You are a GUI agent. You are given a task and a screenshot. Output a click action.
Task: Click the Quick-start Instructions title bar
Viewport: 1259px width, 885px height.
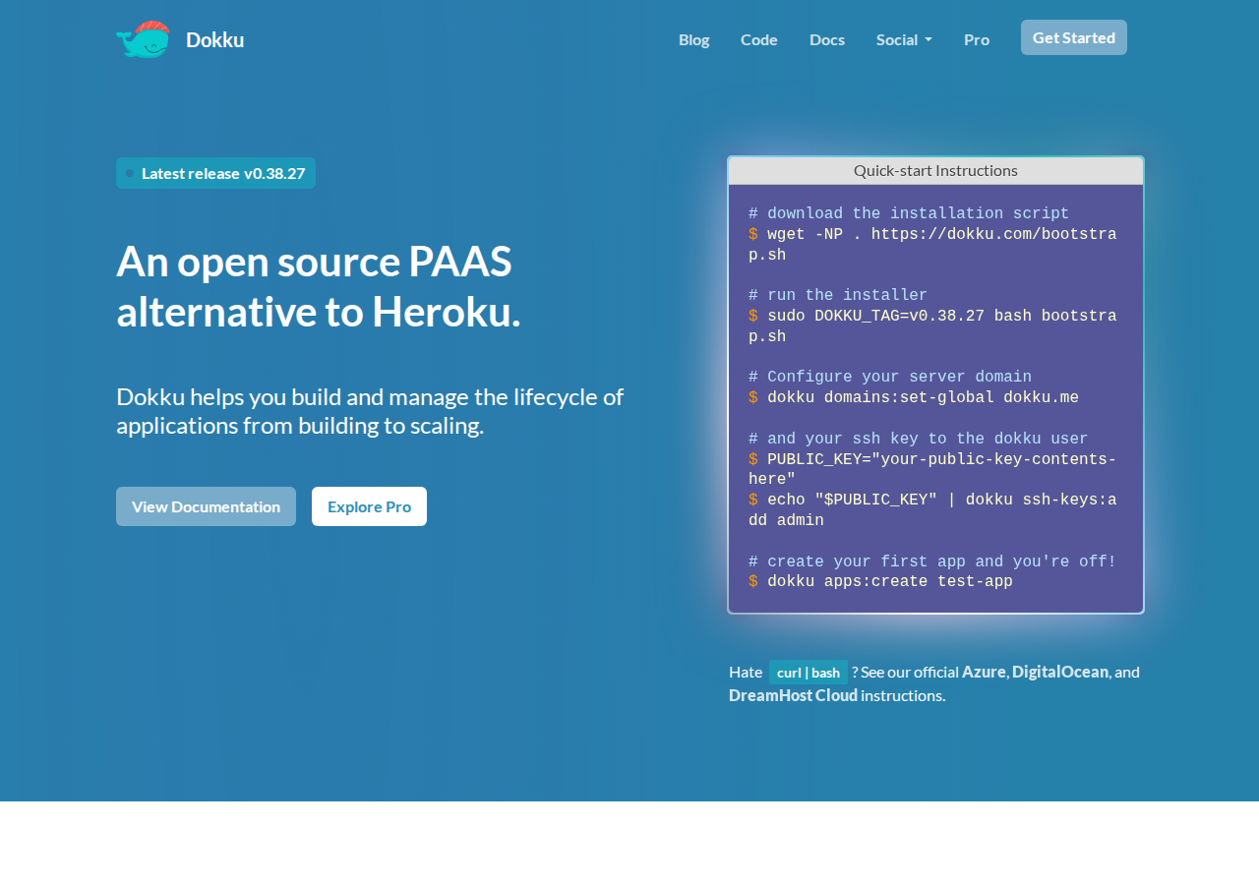935,170
